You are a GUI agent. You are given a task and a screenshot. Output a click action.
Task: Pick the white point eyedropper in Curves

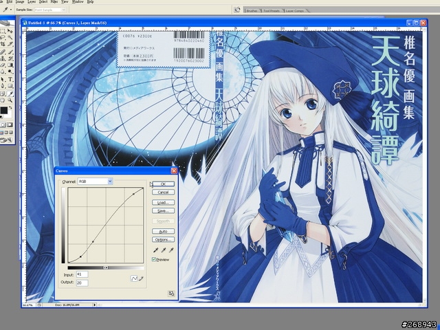point(171,250)
